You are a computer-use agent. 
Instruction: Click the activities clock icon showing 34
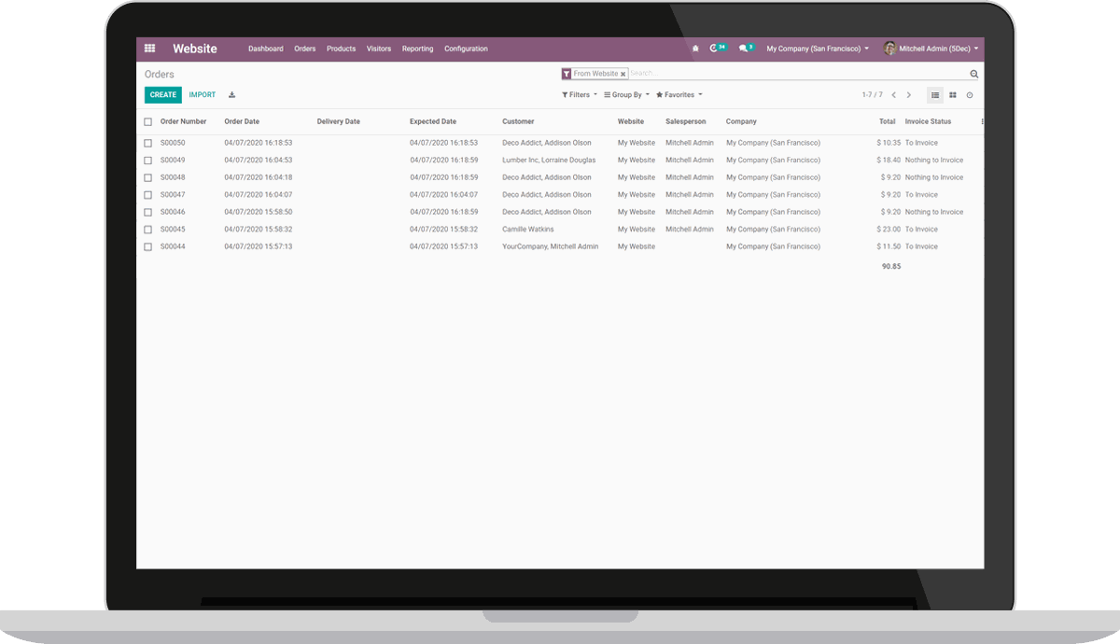click(x=714, y=48)
